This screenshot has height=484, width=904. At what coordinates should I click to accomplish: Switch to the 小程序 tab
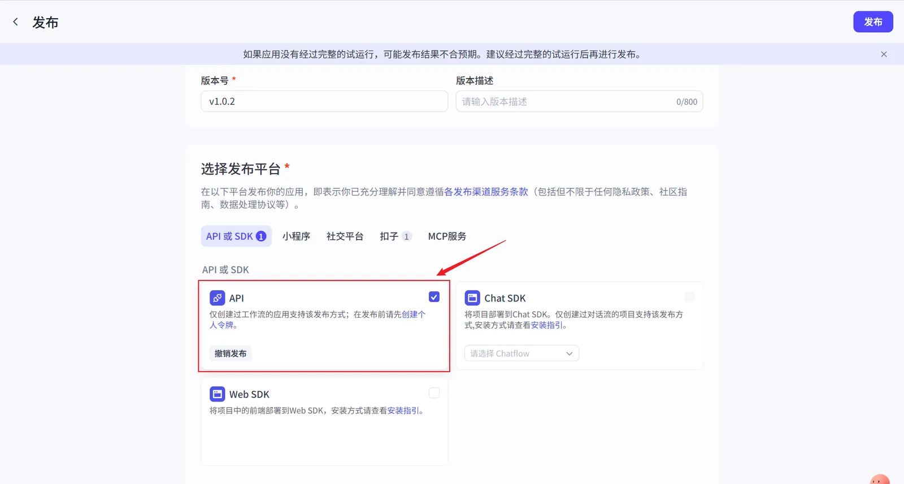(x=296, y=236)
